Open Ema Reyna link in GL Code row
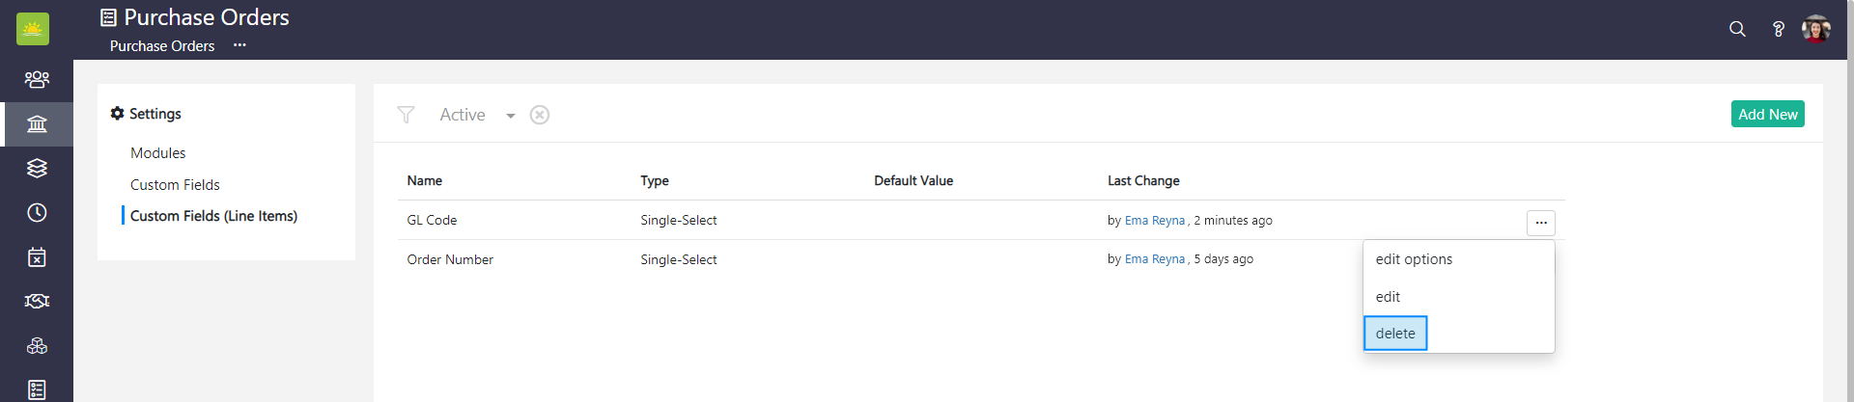This screenshot has width=1854, height=402. pyautogui.click(x=1154, y=221)
